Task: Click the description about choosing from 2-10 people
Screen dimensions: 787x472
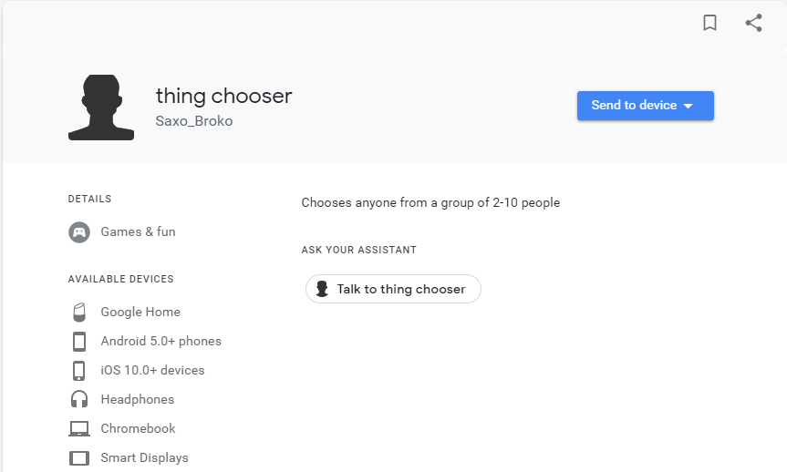Action: pos(430,202)
